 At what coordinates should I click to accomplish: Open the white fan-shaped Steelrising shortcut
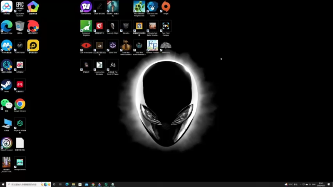[166, 46]
